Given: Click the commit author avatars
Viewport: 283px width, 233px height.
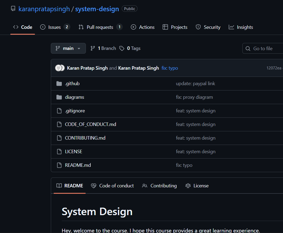Looking at the screenshot, I should pos(60,68).
